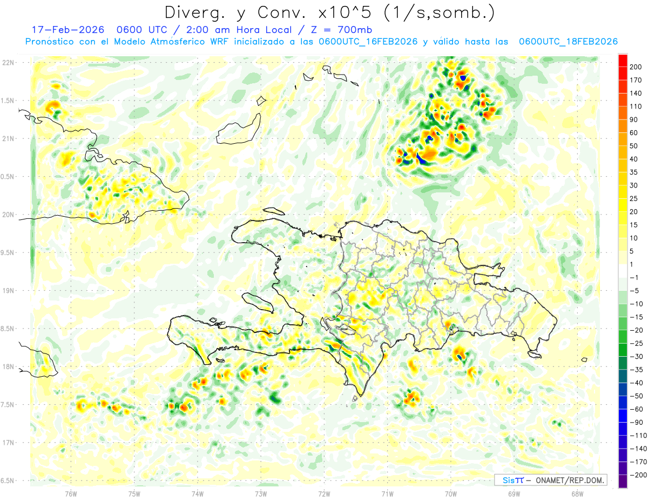Click the '-60' colorbar value
648x501 pixels.
tap(636, 409)
